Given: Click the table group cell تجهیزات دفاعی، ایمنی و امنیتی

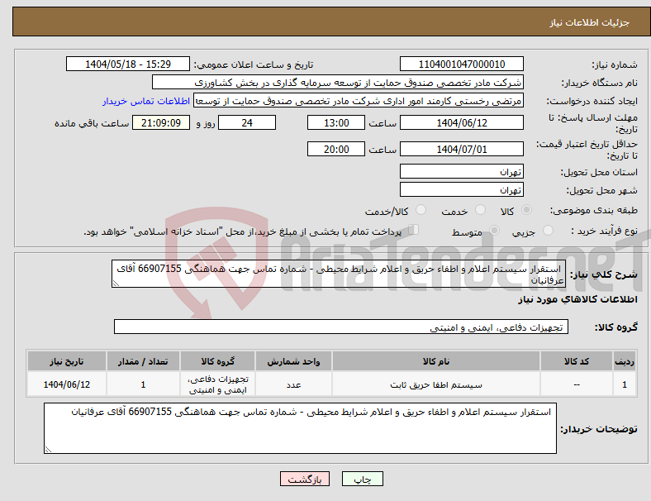Looking at the screenshot, I should pyautogui.click(x=217, y=384).
